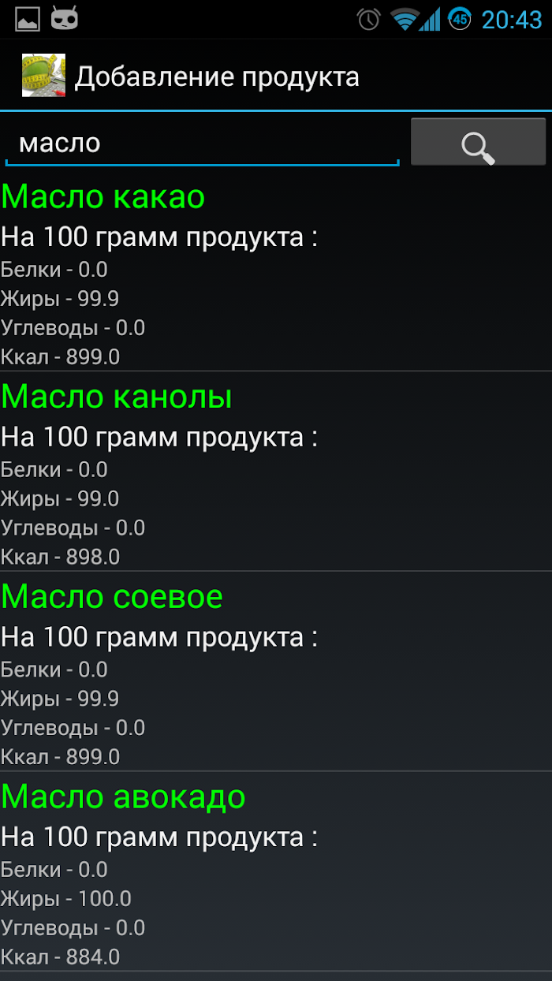Tap Ккал - 884.0 under Масло авокадо
The width and height of the screenshot is (552, 981).
60,957
